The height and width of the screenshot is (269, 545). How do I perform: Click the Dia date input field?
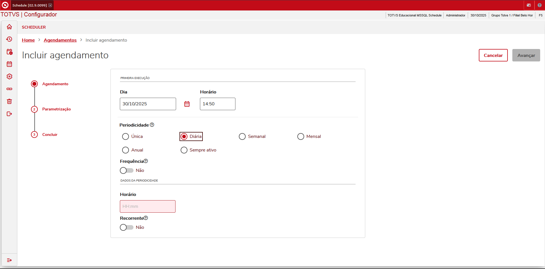[x=148, y=104]
